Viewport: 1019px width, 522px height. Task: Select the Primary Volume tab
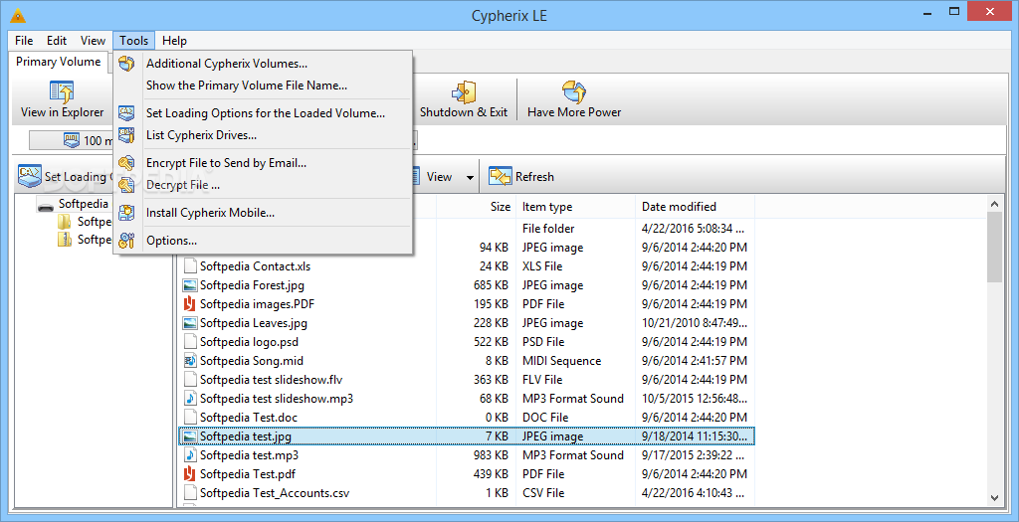tap(59, 62)
